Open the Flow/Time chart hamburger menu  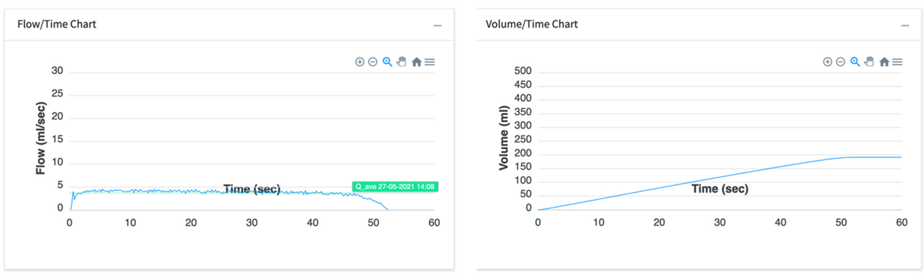tap(430, 62)
